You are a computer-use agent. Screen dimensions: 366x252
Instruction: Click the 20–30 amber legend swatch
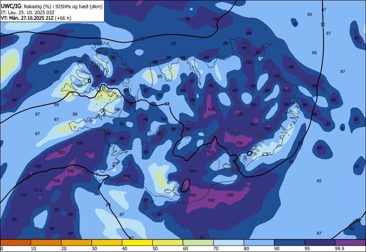tap(76, 243)
